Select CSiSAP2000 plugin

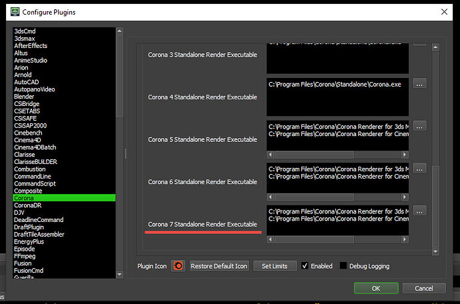(x=64, y=125)
